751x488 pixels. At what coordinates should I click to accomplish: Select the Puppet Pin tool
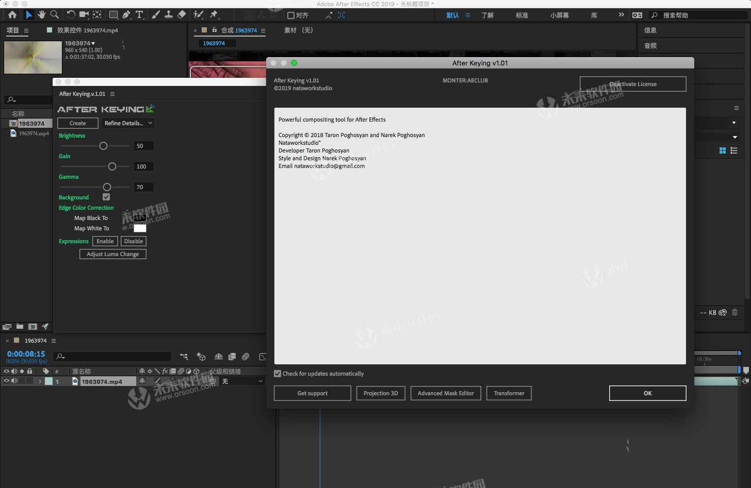click(214, 15)
